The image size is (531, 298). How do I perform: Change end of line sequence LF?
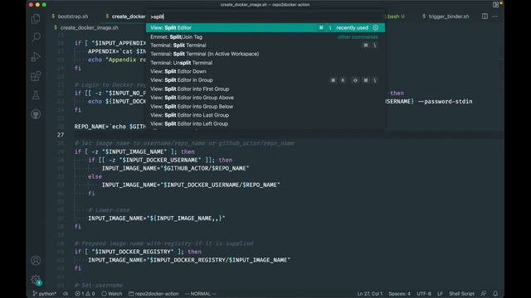coord(440,294)
